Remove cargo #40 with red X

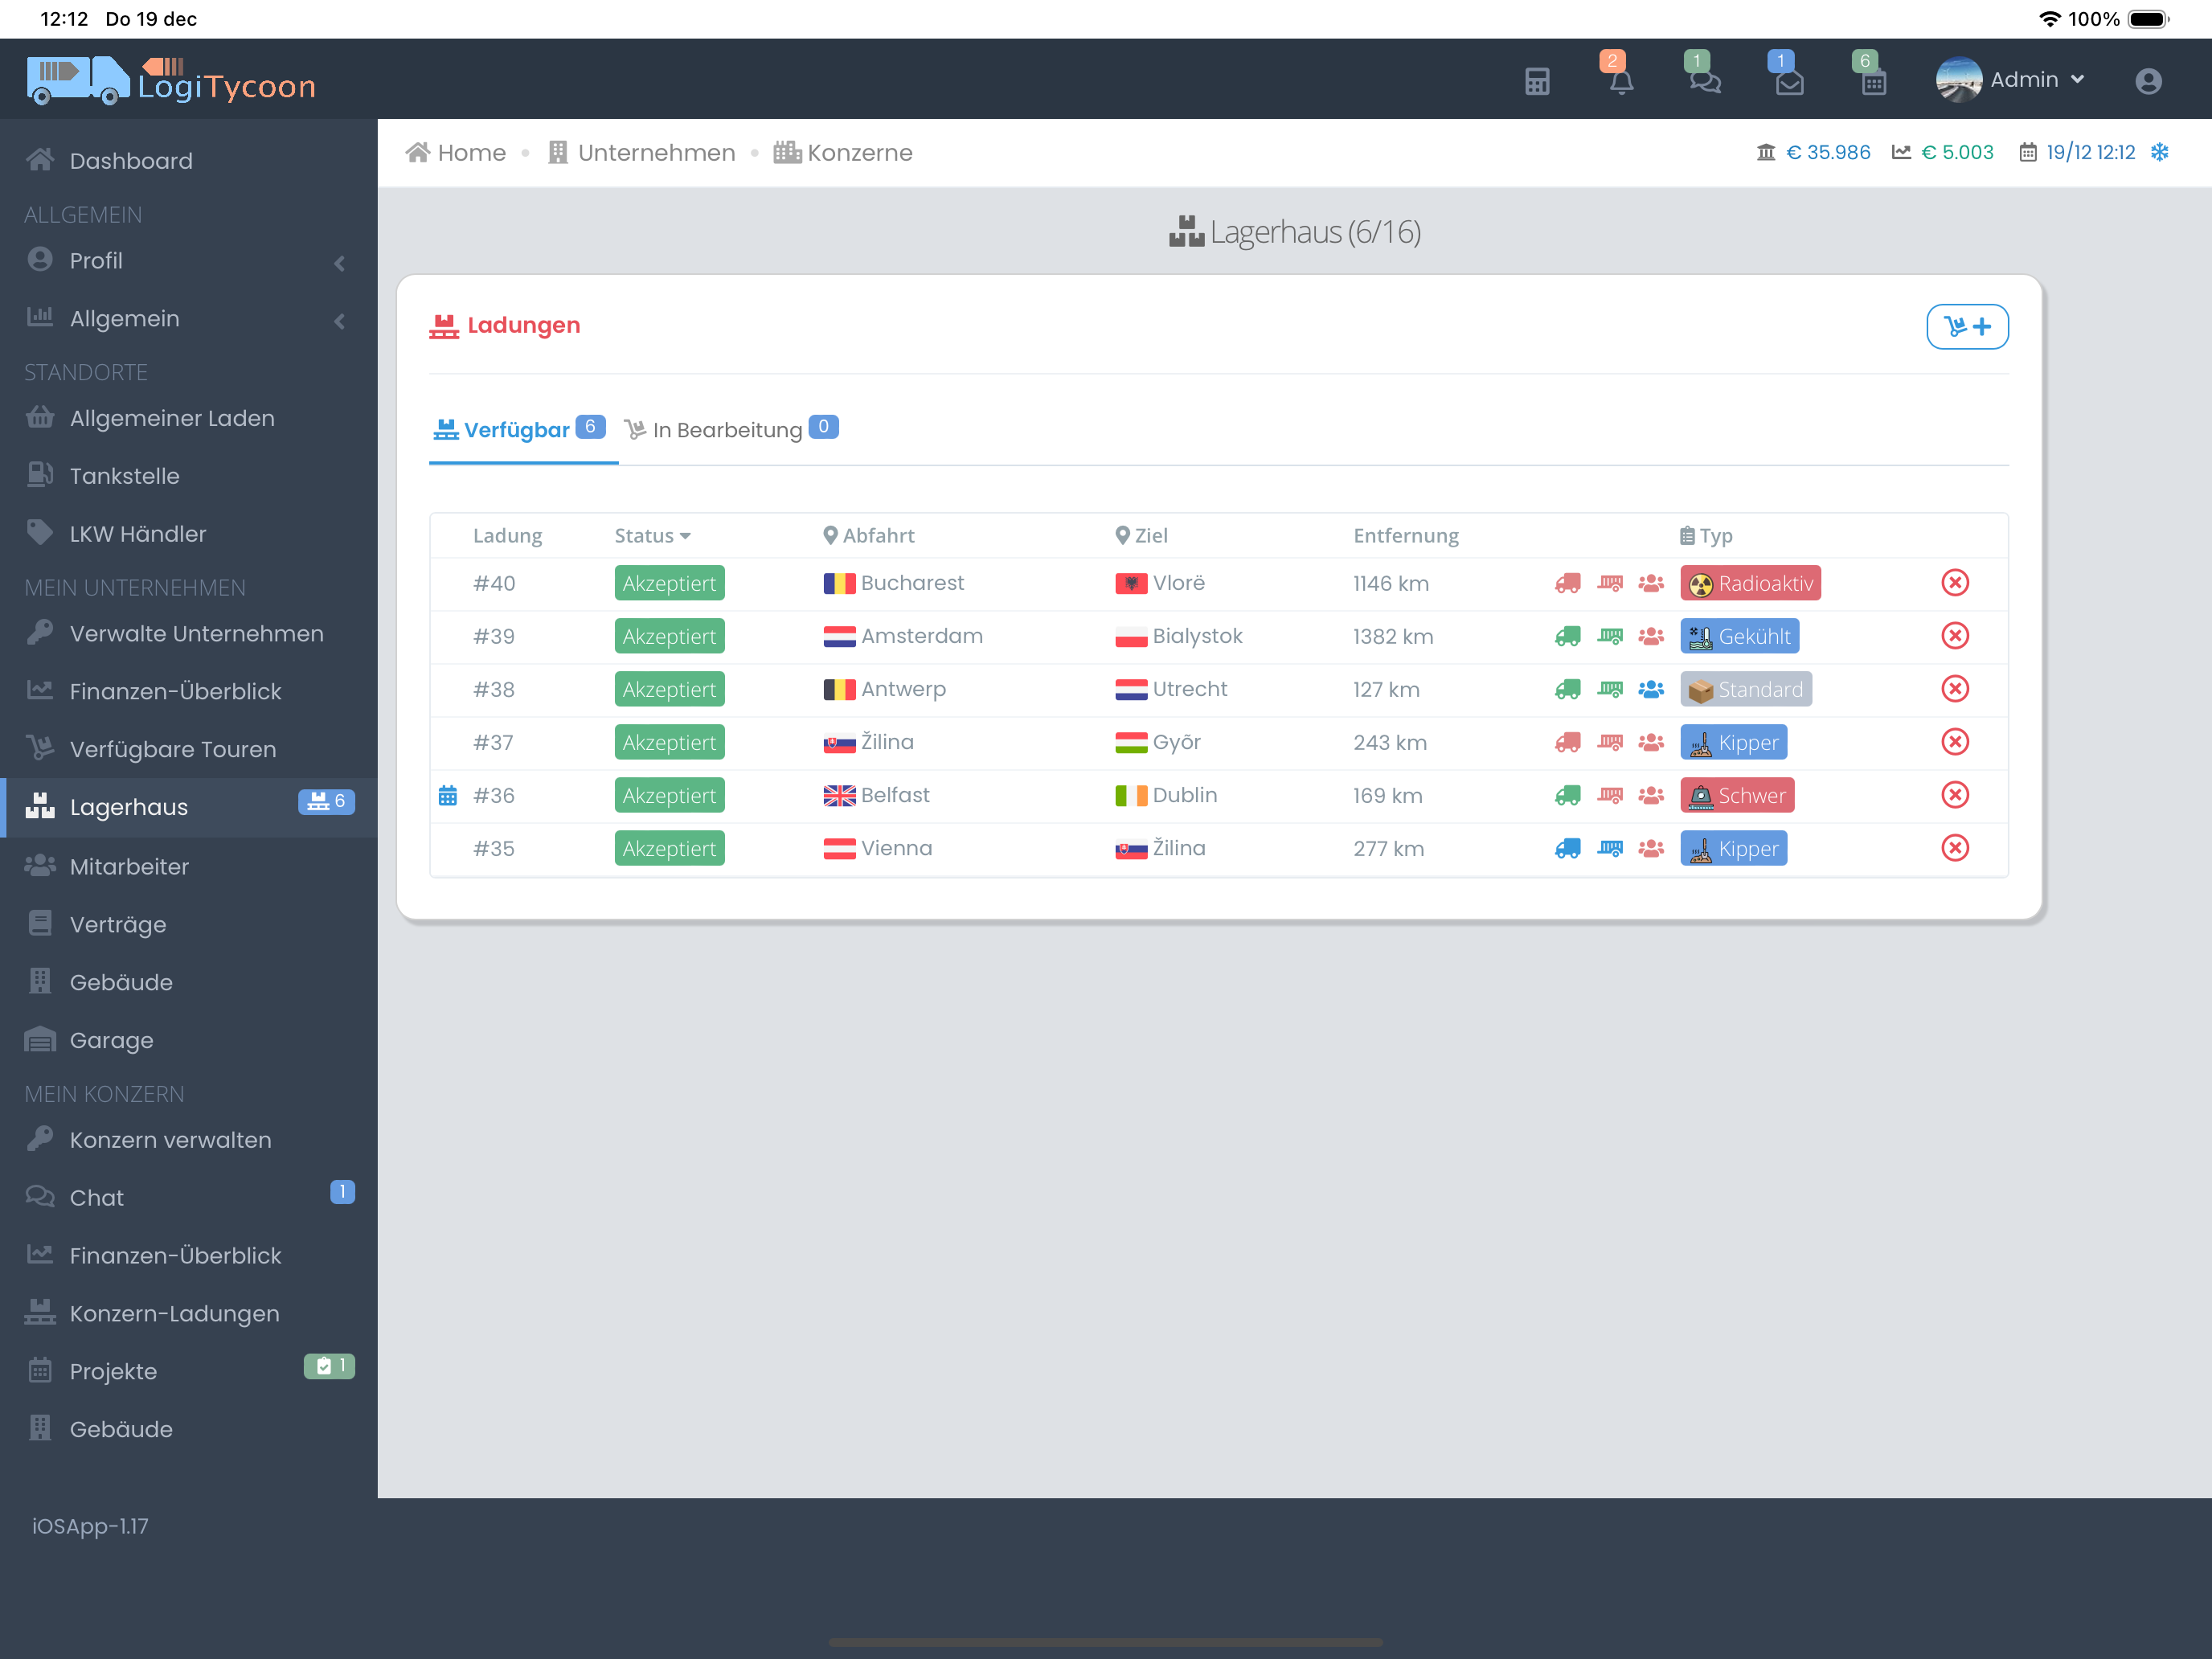click(x=1954, y=583)
